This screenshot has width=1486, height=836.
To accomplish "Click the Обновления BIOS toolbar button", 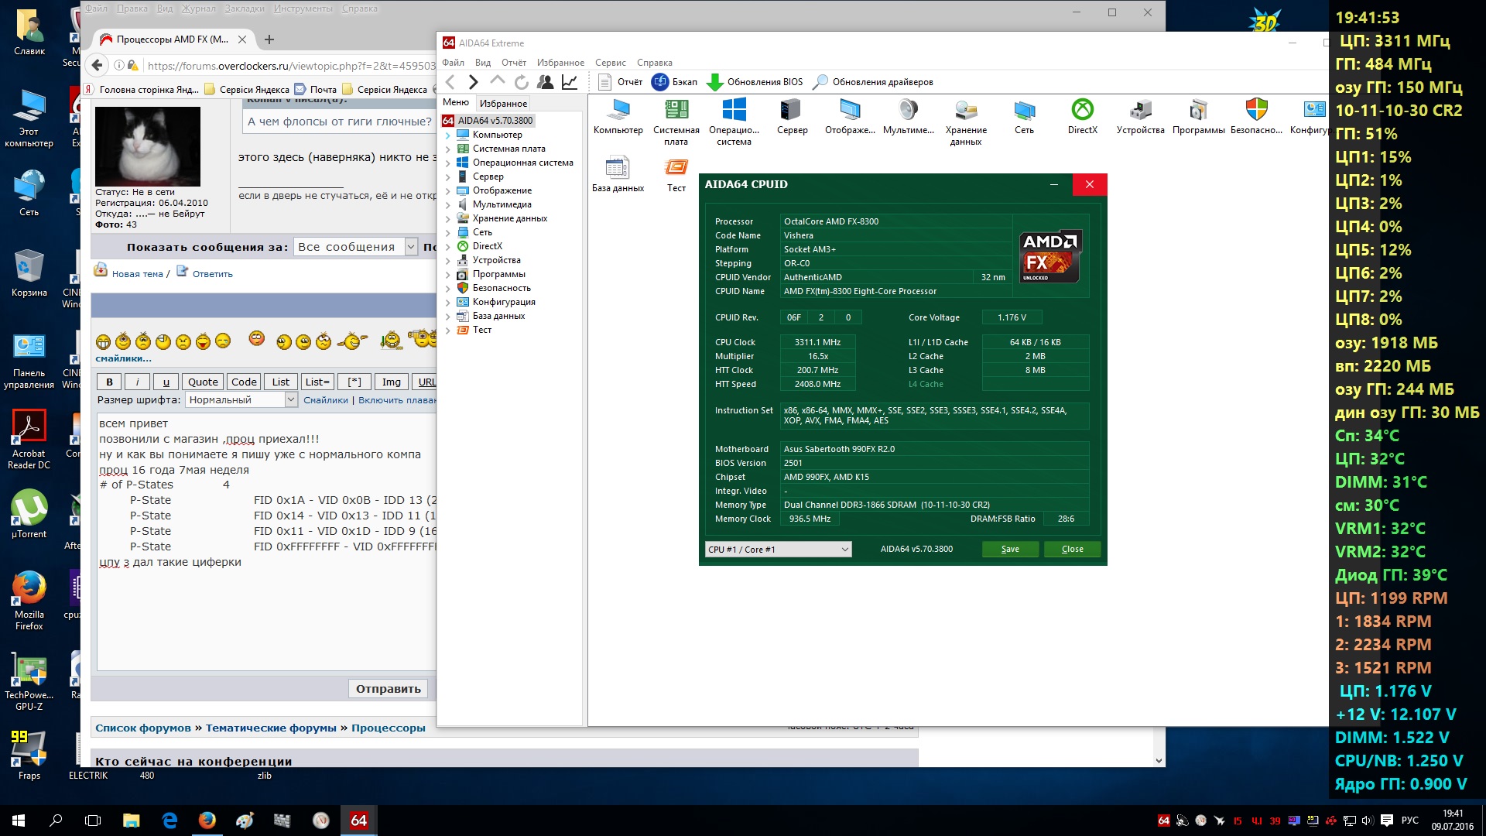I will [755, 82].
